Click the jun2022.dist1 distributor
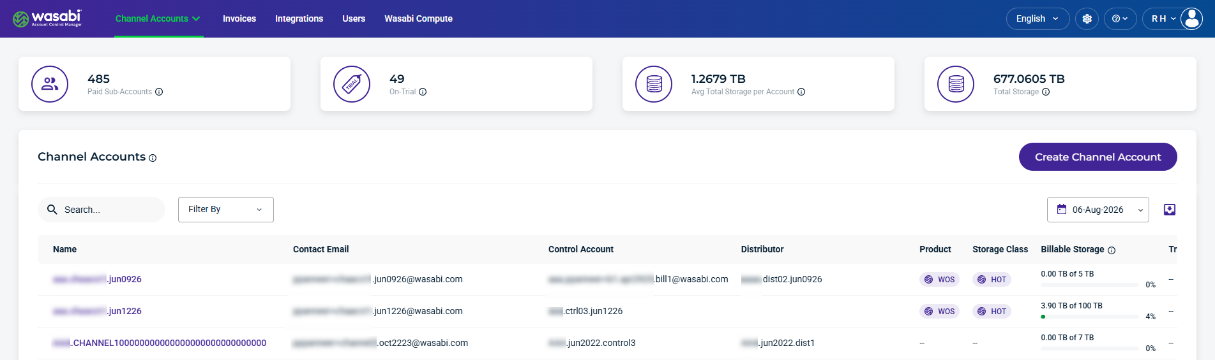Screen dimensions: 1215x360 pos(778,343)
